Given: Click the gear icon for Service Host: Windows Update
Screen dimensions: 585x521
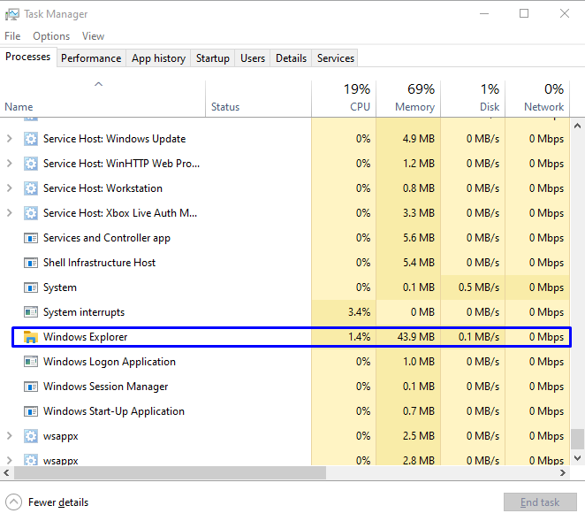Looking at the screenshot, I should point(31,139).
